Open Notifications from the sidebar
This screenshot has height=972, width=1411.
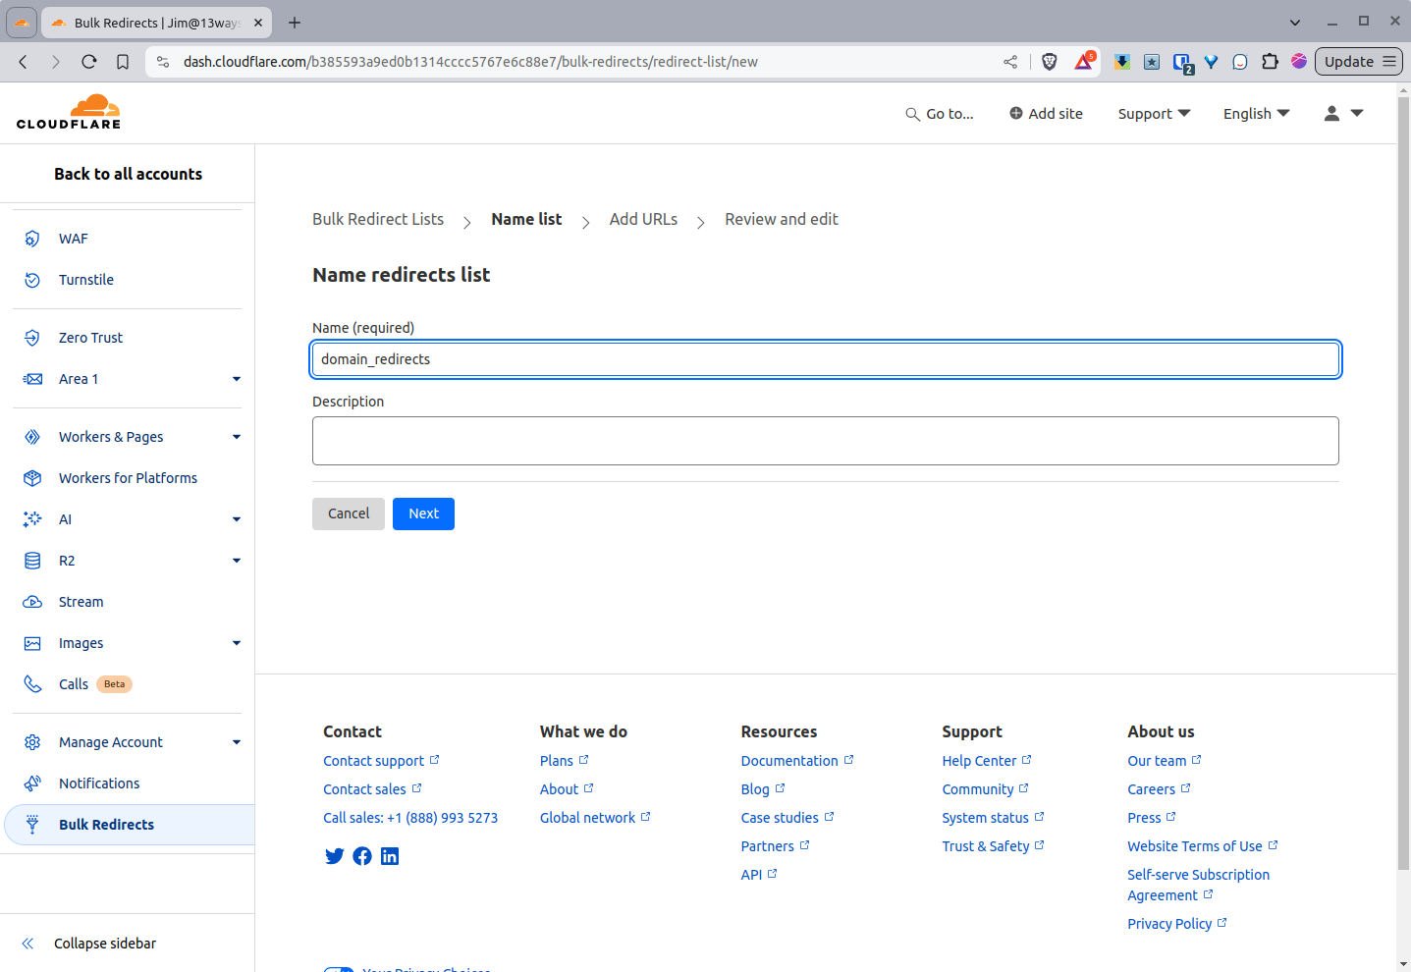(99, 783)
